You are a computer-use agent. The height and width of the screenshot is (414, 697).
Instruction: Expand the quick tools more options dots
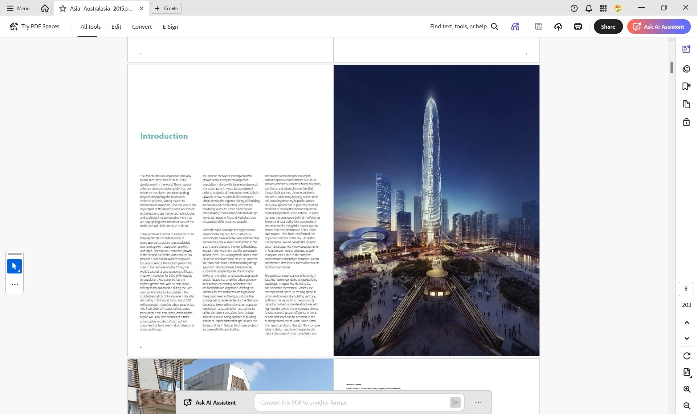pos(15,285)
